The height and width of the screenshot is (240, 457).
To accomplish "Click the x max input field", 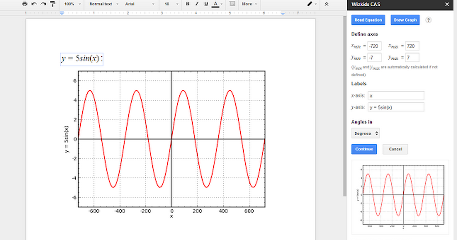I will (412, 46).
